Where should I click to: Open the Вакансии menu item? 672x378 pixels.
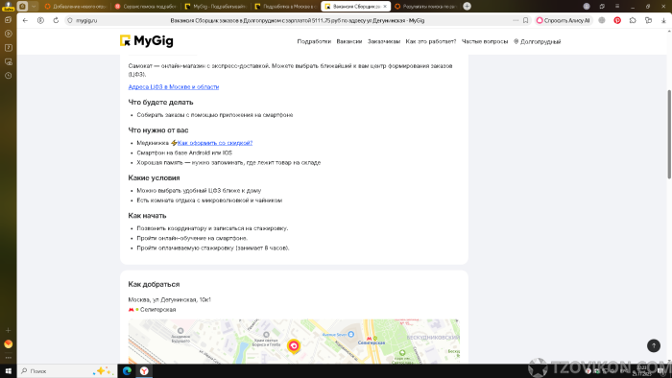point(349,41)
